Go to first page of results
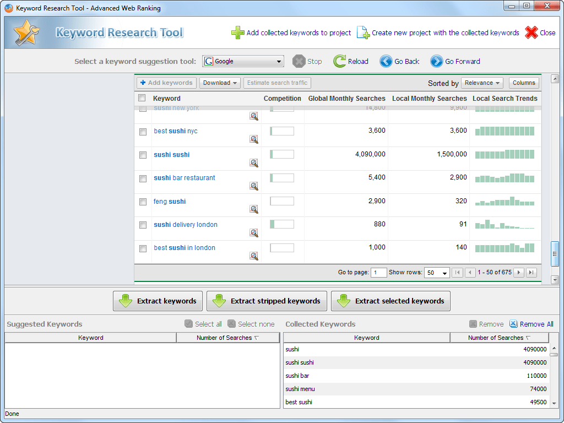The height and width of the screenshot is (423, 564). 457,272
